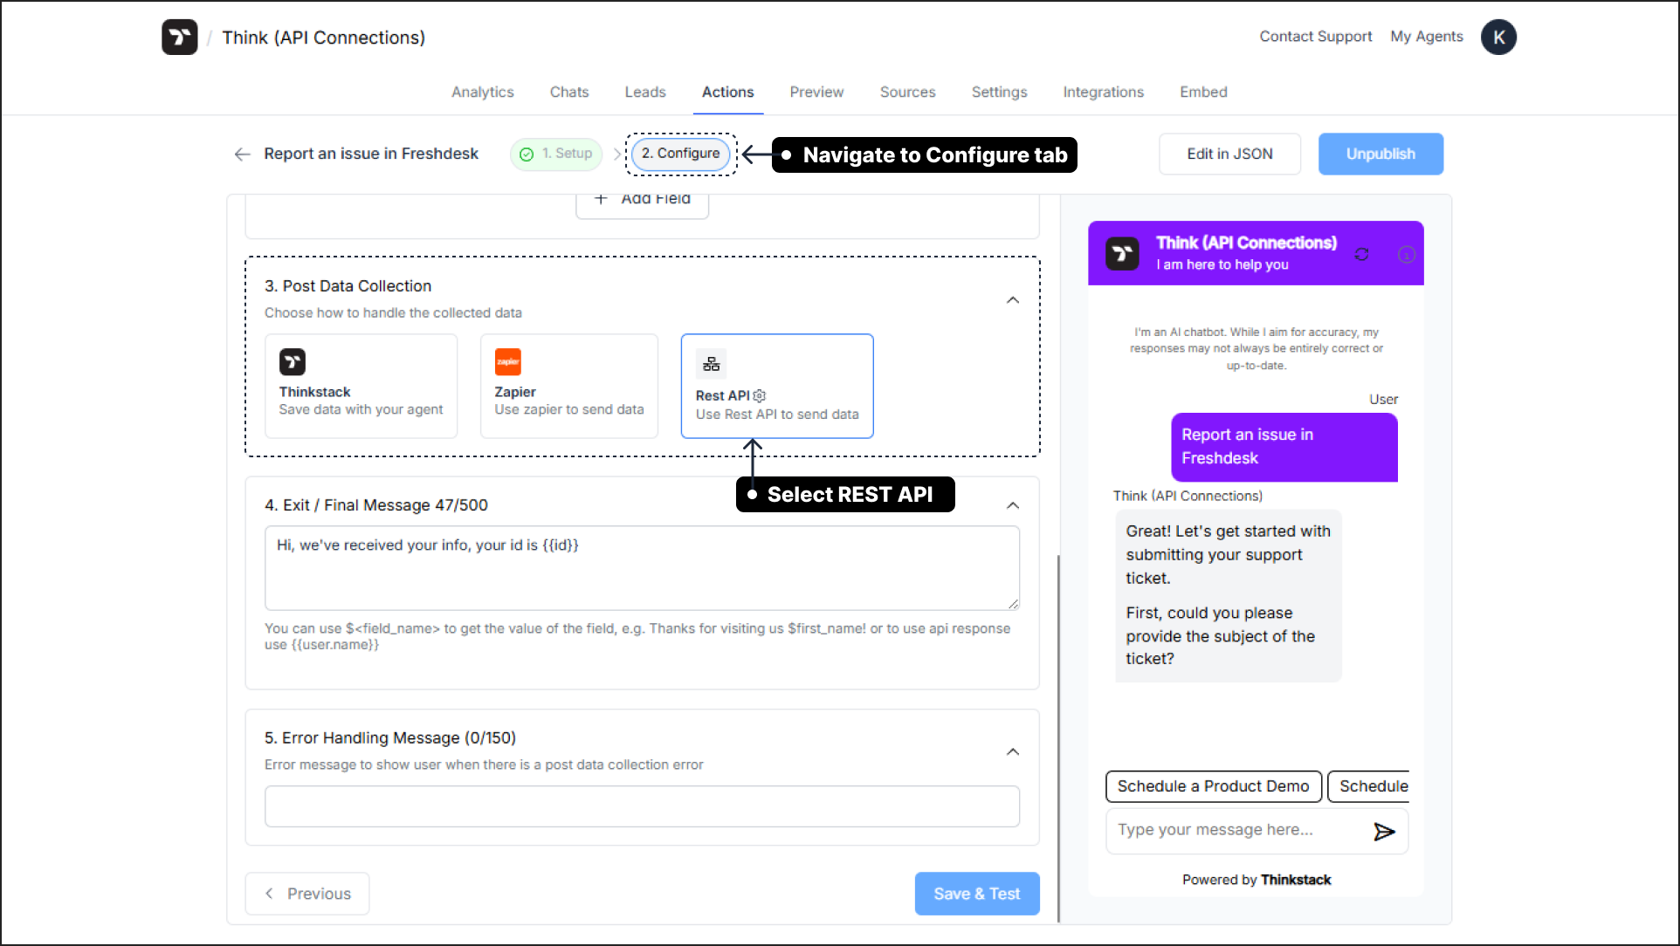Click the Thinkstack logo in the top navigation
Image resolution: width=1680 pixels, height=946 pixels.
[x=179, y=37]
